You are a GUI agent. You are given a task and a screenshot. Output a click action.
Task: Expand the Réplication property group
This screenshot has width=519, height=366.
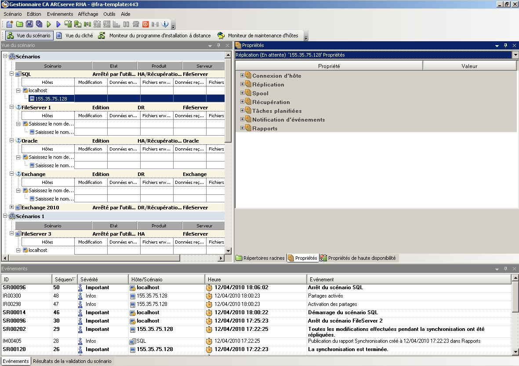pos(242,84)
